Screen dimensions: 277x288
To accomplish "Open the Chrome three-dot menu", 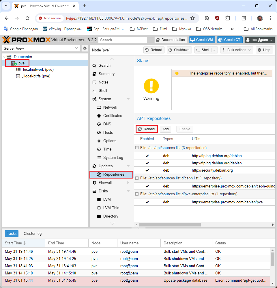I will pyautogui.click(x=270, y=18).
